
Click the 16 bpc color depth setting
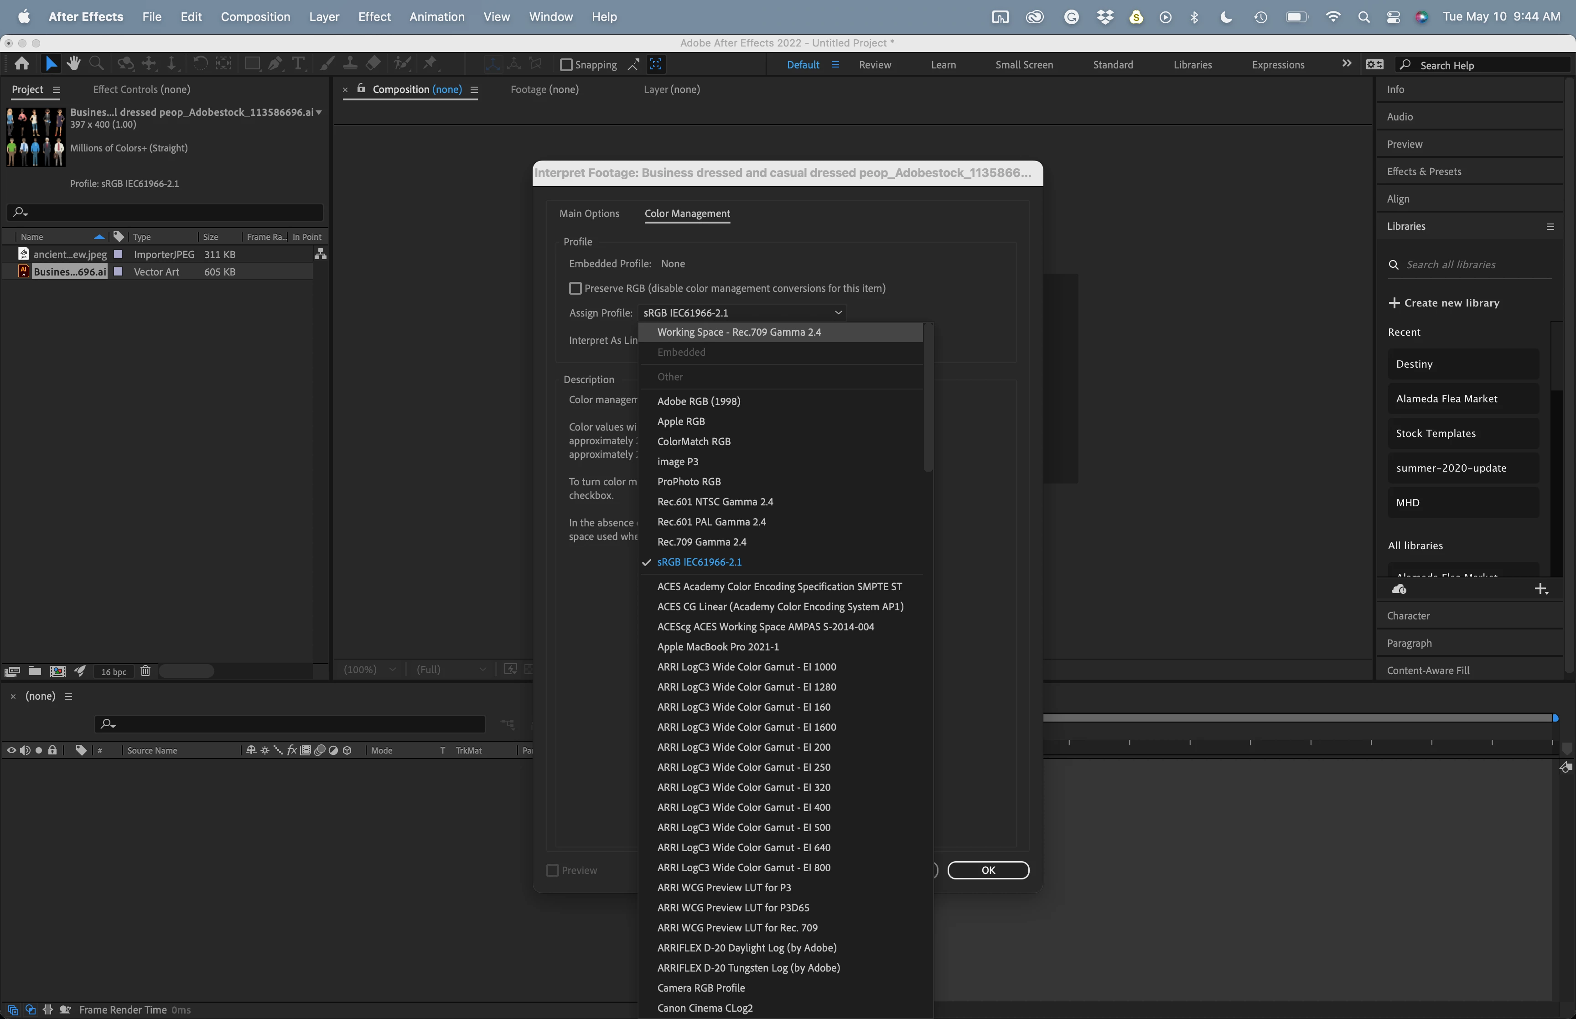[x=114, y=671]
